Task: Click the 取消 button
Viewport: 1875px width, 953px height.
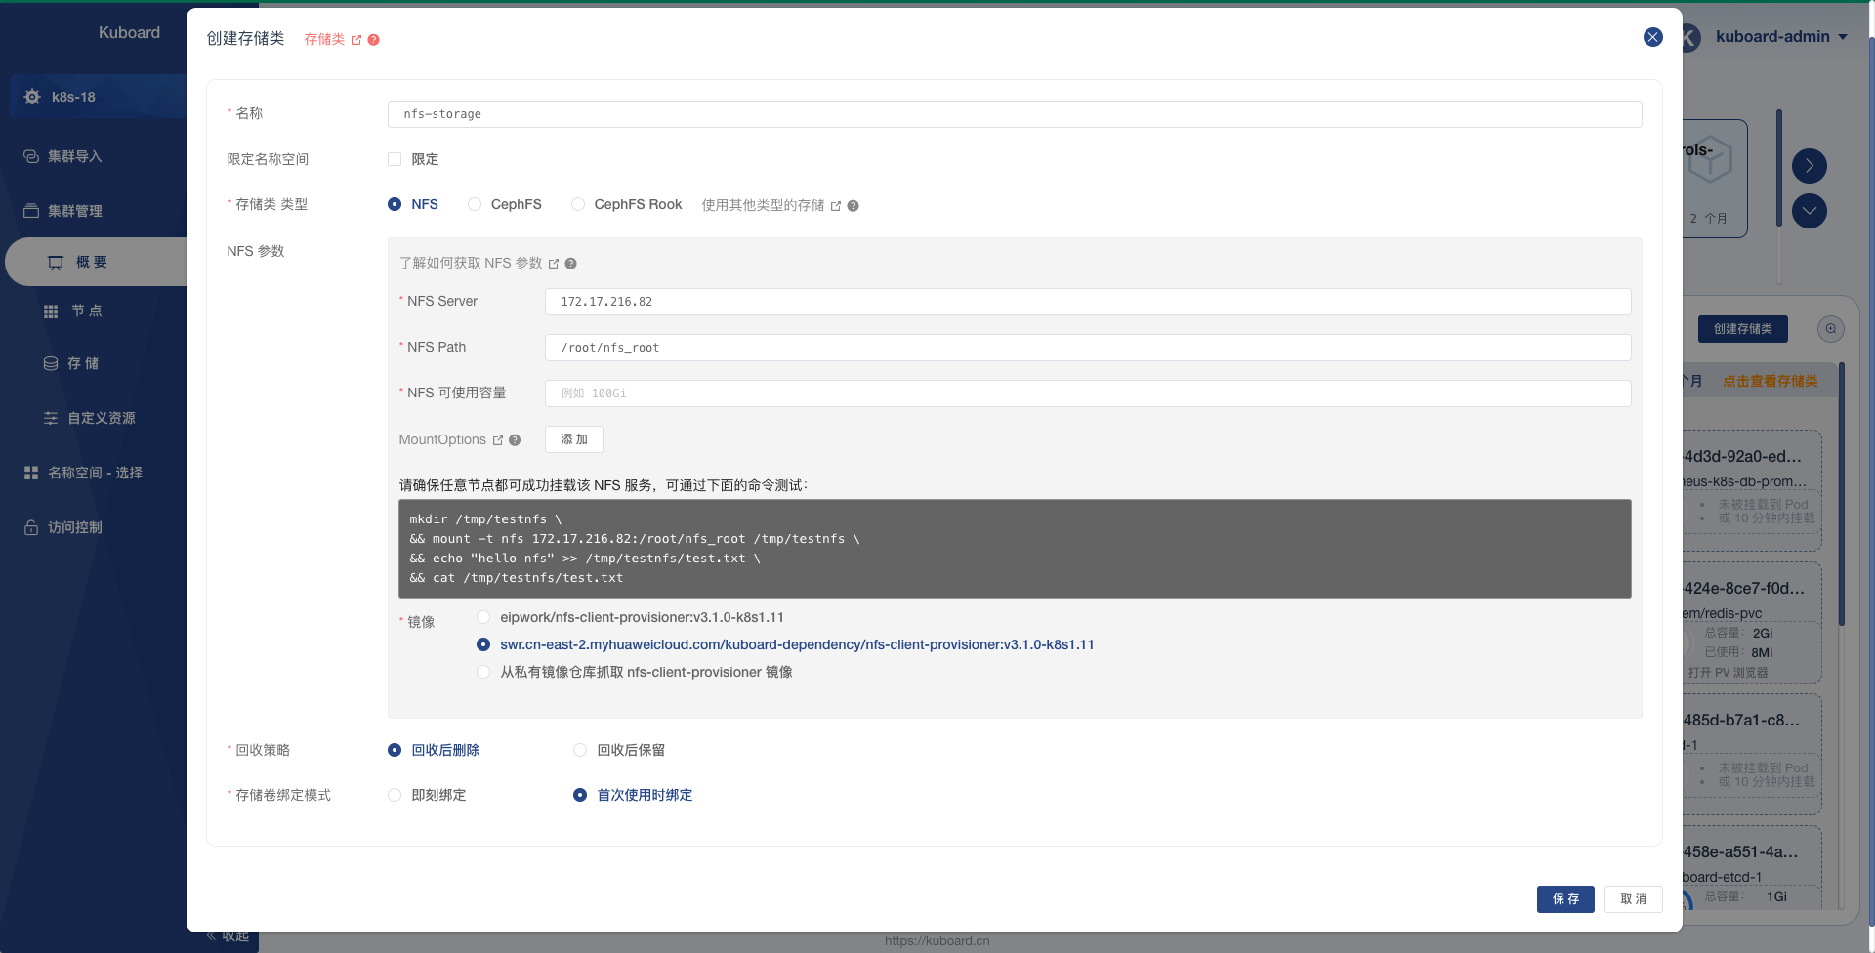Action: [1634, 899]
